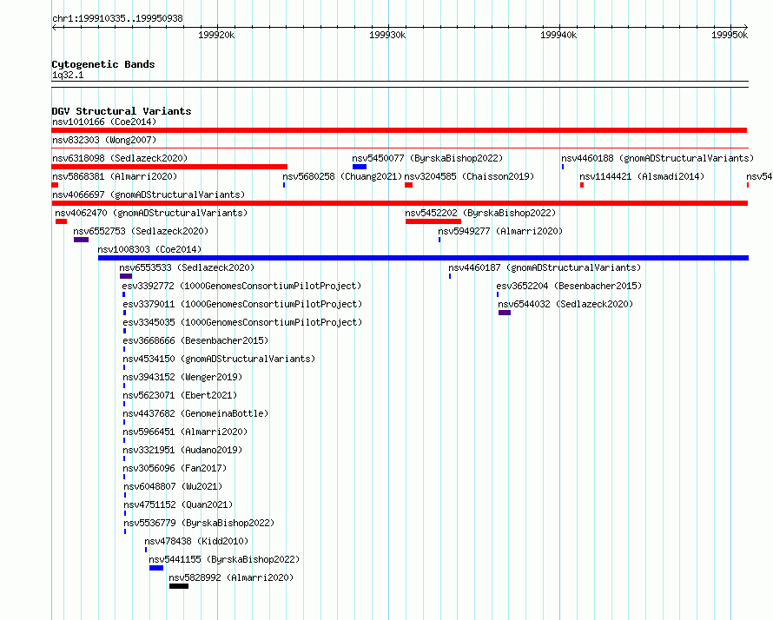Click the chr1:199910335..199950938 coordinates text
Image resolution: width=773 pixels, height=620 pixels.
point(117,19)
